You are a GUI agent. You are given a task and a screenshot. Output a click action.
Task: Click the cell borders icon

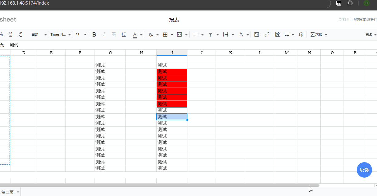tap(165, 35)
